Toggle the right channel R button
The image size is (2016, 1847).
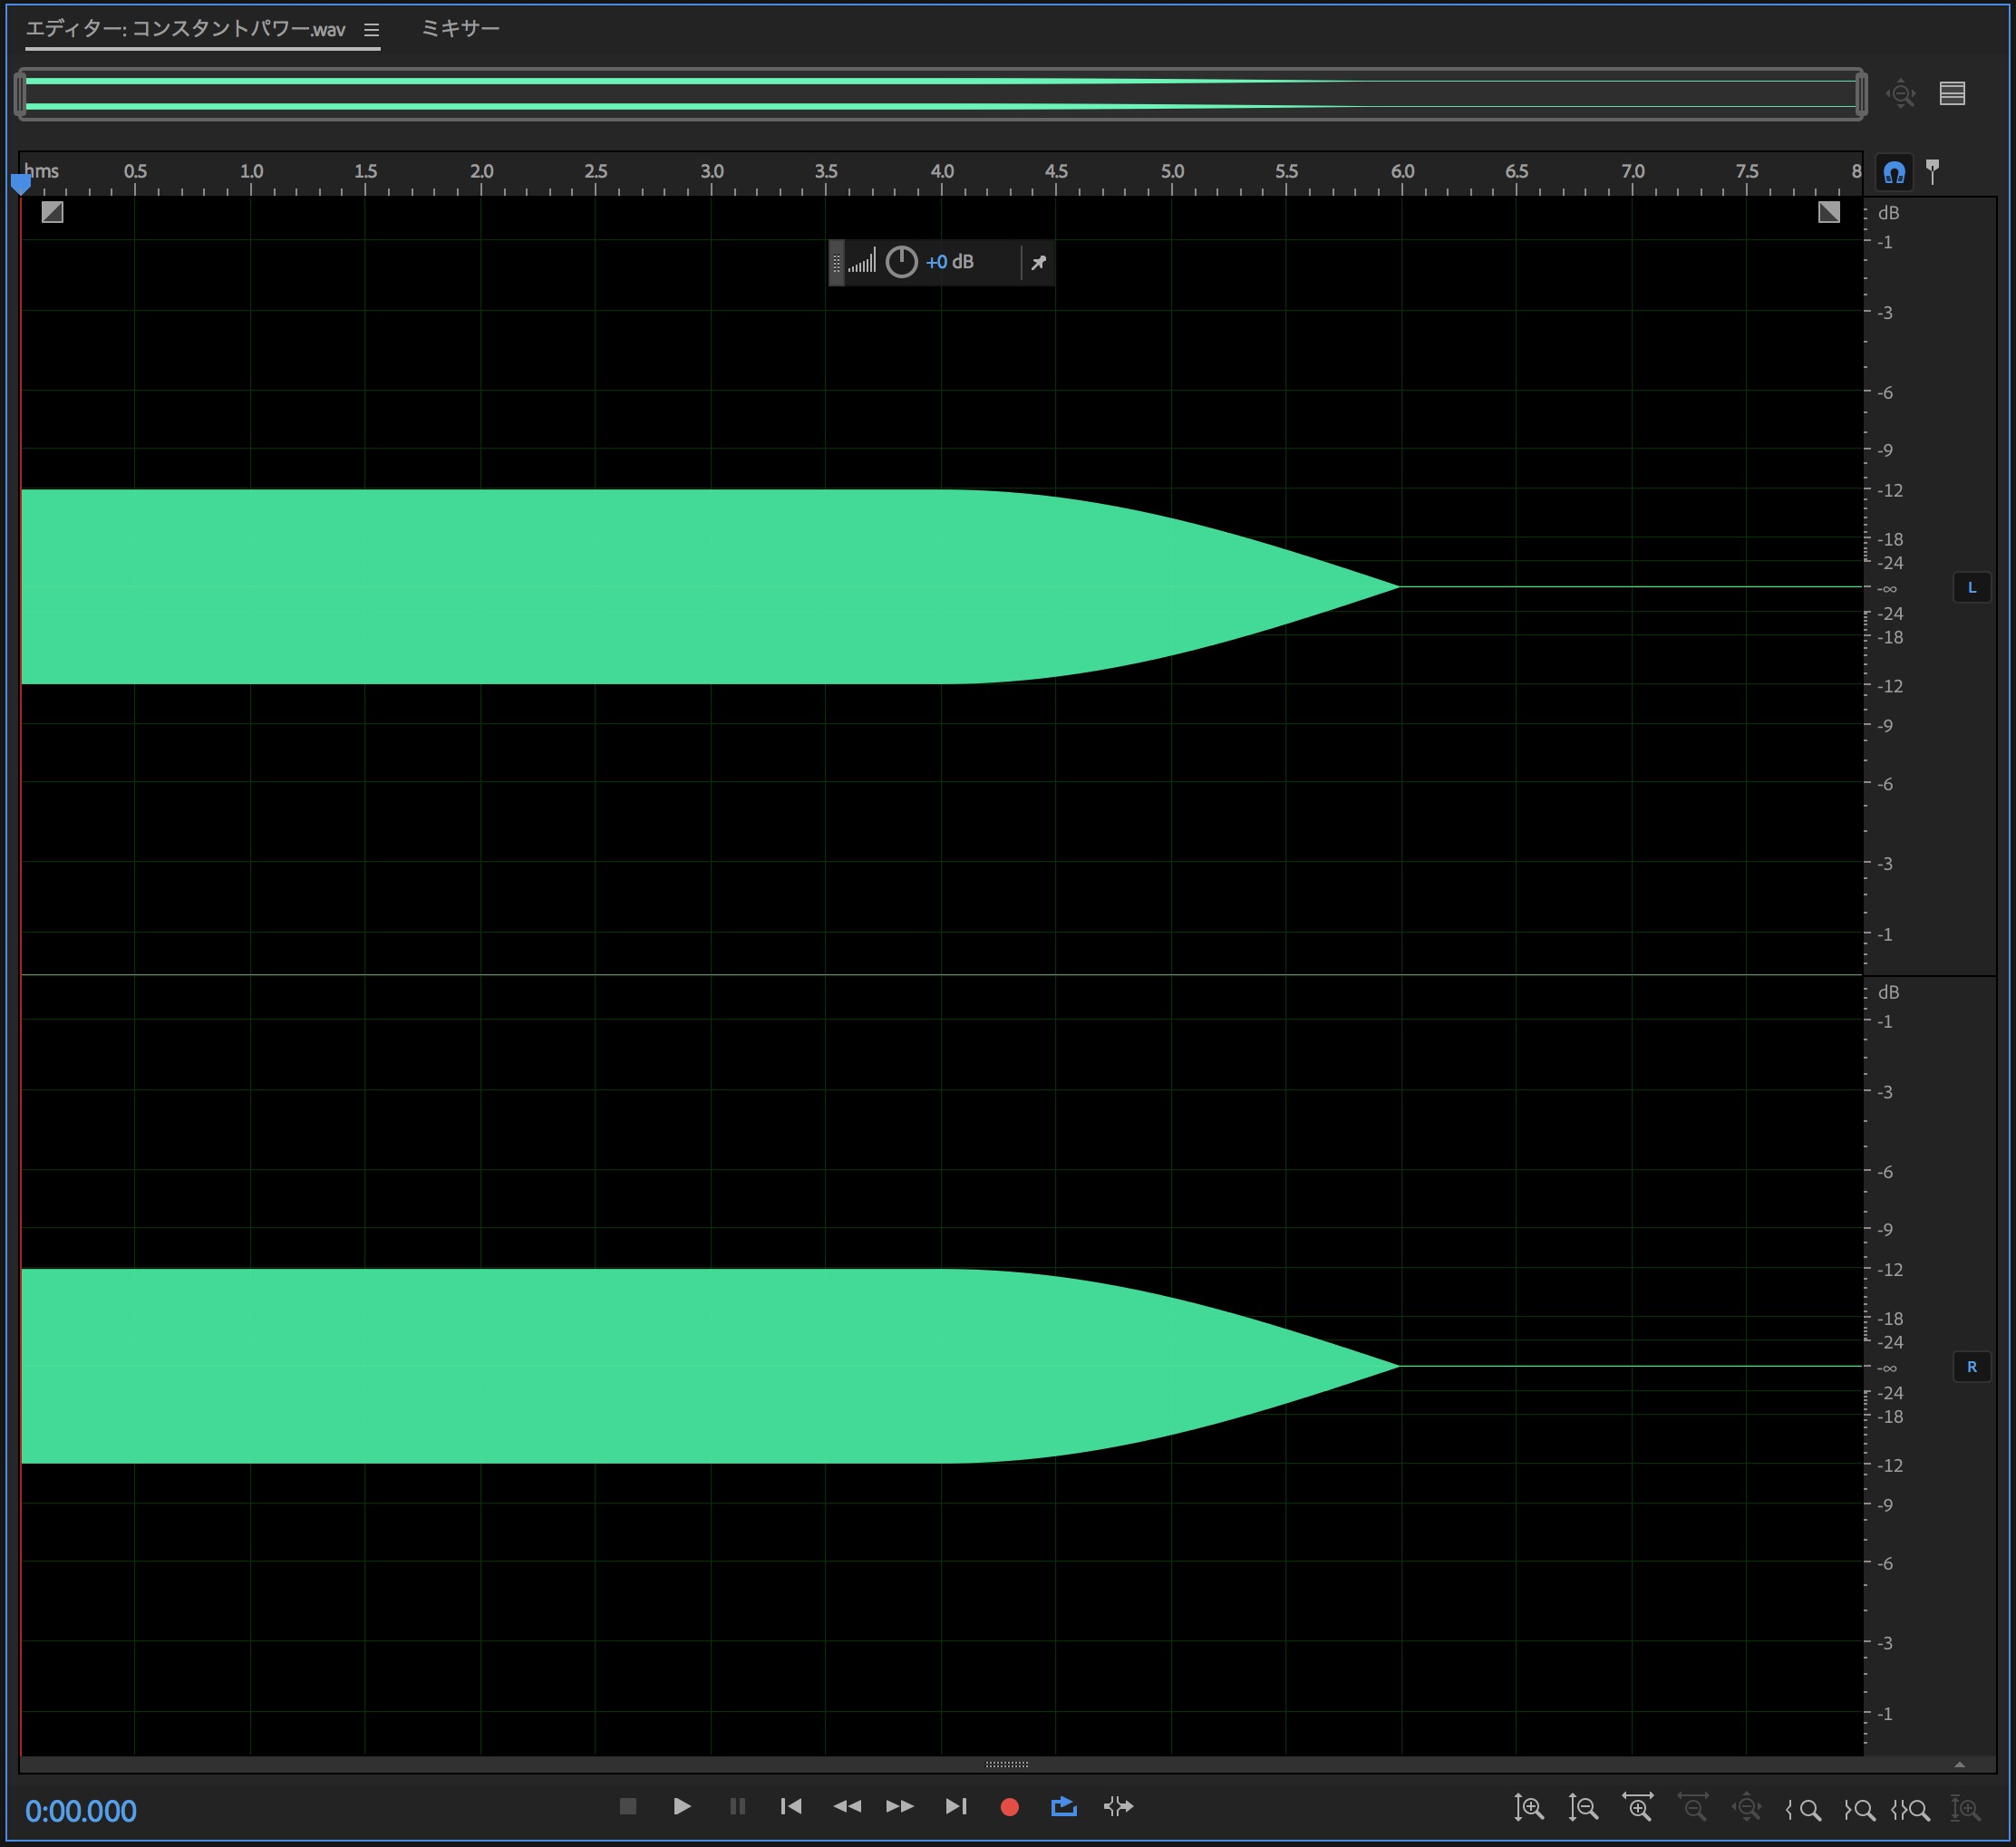[1971, 1367]
